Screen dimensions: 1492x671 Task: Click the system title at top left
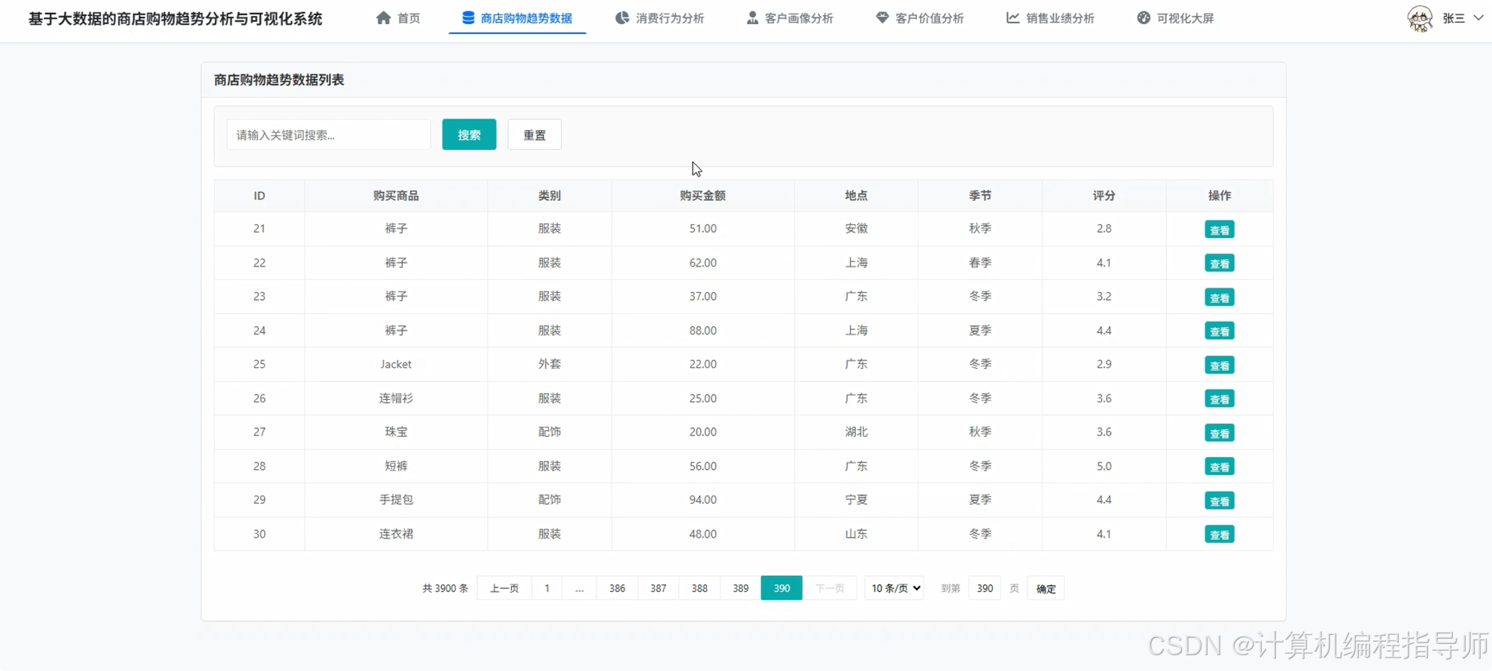tap(175, 19)
